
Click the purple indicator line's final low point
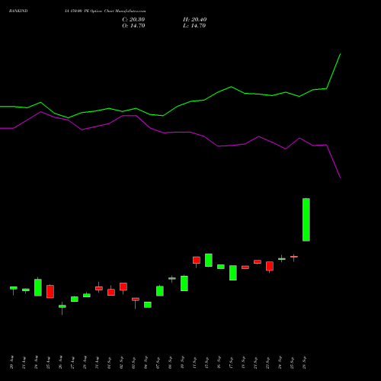pos(340,178)
